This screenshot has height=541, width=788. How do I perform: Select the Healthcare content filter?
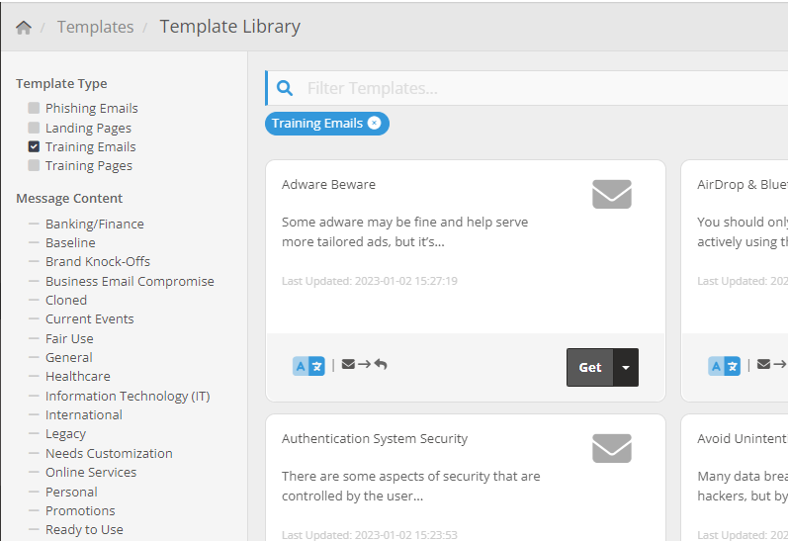tap(77, 377)
